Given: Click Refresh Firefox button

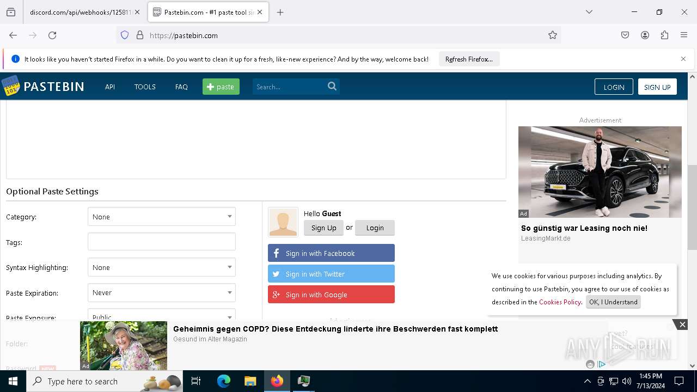Looking at the screenshot, I should click(x=469, y=59).
